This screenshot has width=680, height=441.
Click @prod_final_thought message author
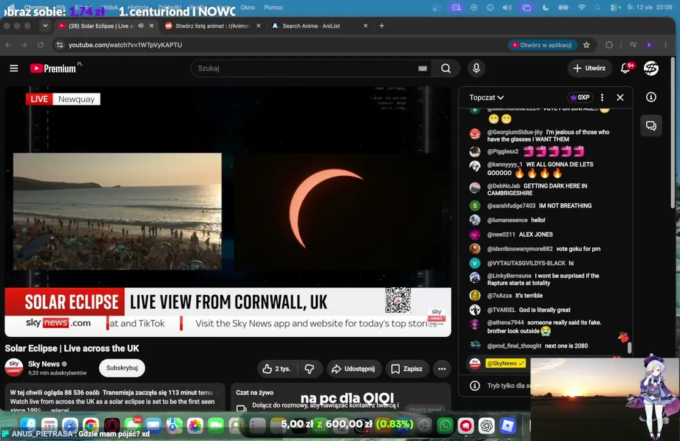pos(514,345)
